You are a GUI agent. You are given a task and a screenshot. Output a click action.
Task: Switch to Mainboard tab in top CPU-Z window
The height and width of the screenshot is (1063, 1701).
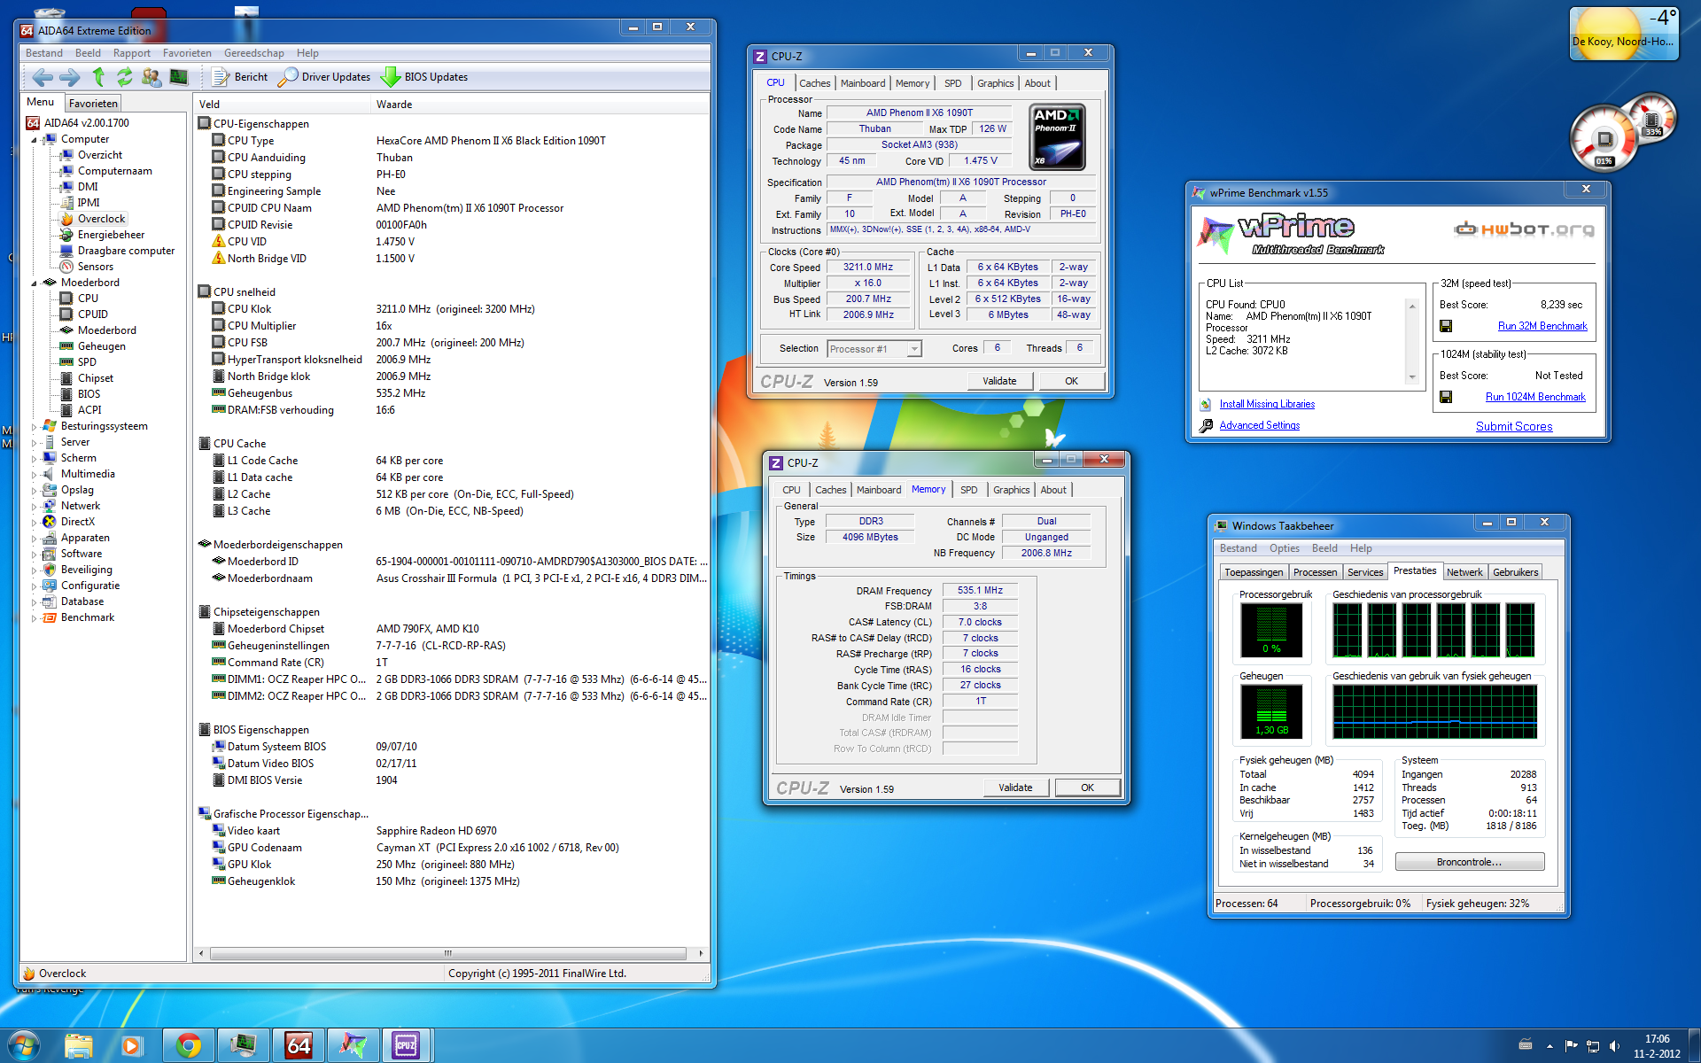coord(863,83)
